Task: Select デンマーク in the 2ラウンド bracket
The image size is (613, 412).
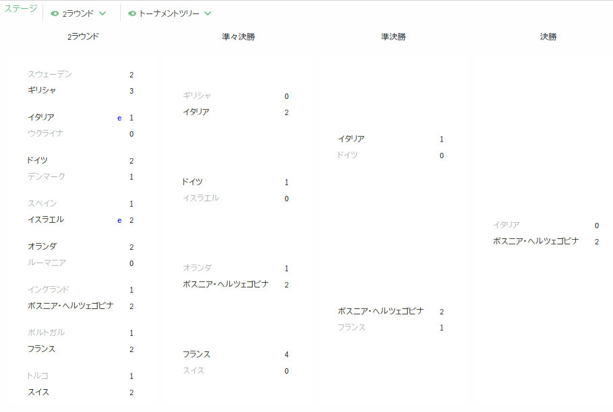Action: pyautogui.click(x=46, y=176)
